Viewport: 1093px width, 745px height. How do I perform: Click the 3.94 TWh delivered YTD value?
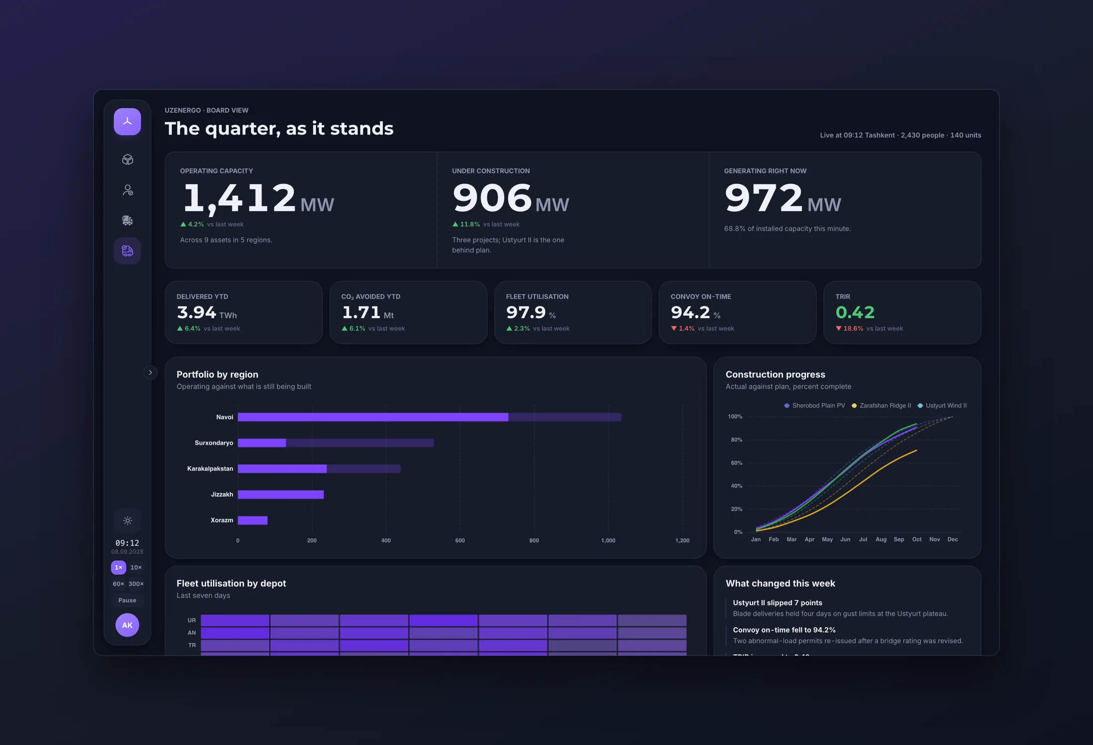point(207,312)
